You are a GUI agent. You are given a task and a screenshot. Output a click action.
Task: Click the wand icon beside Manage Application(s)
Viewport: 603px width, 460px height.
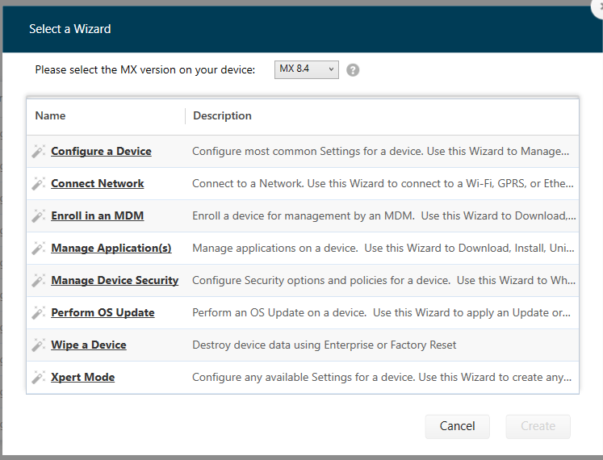(38, 248)
